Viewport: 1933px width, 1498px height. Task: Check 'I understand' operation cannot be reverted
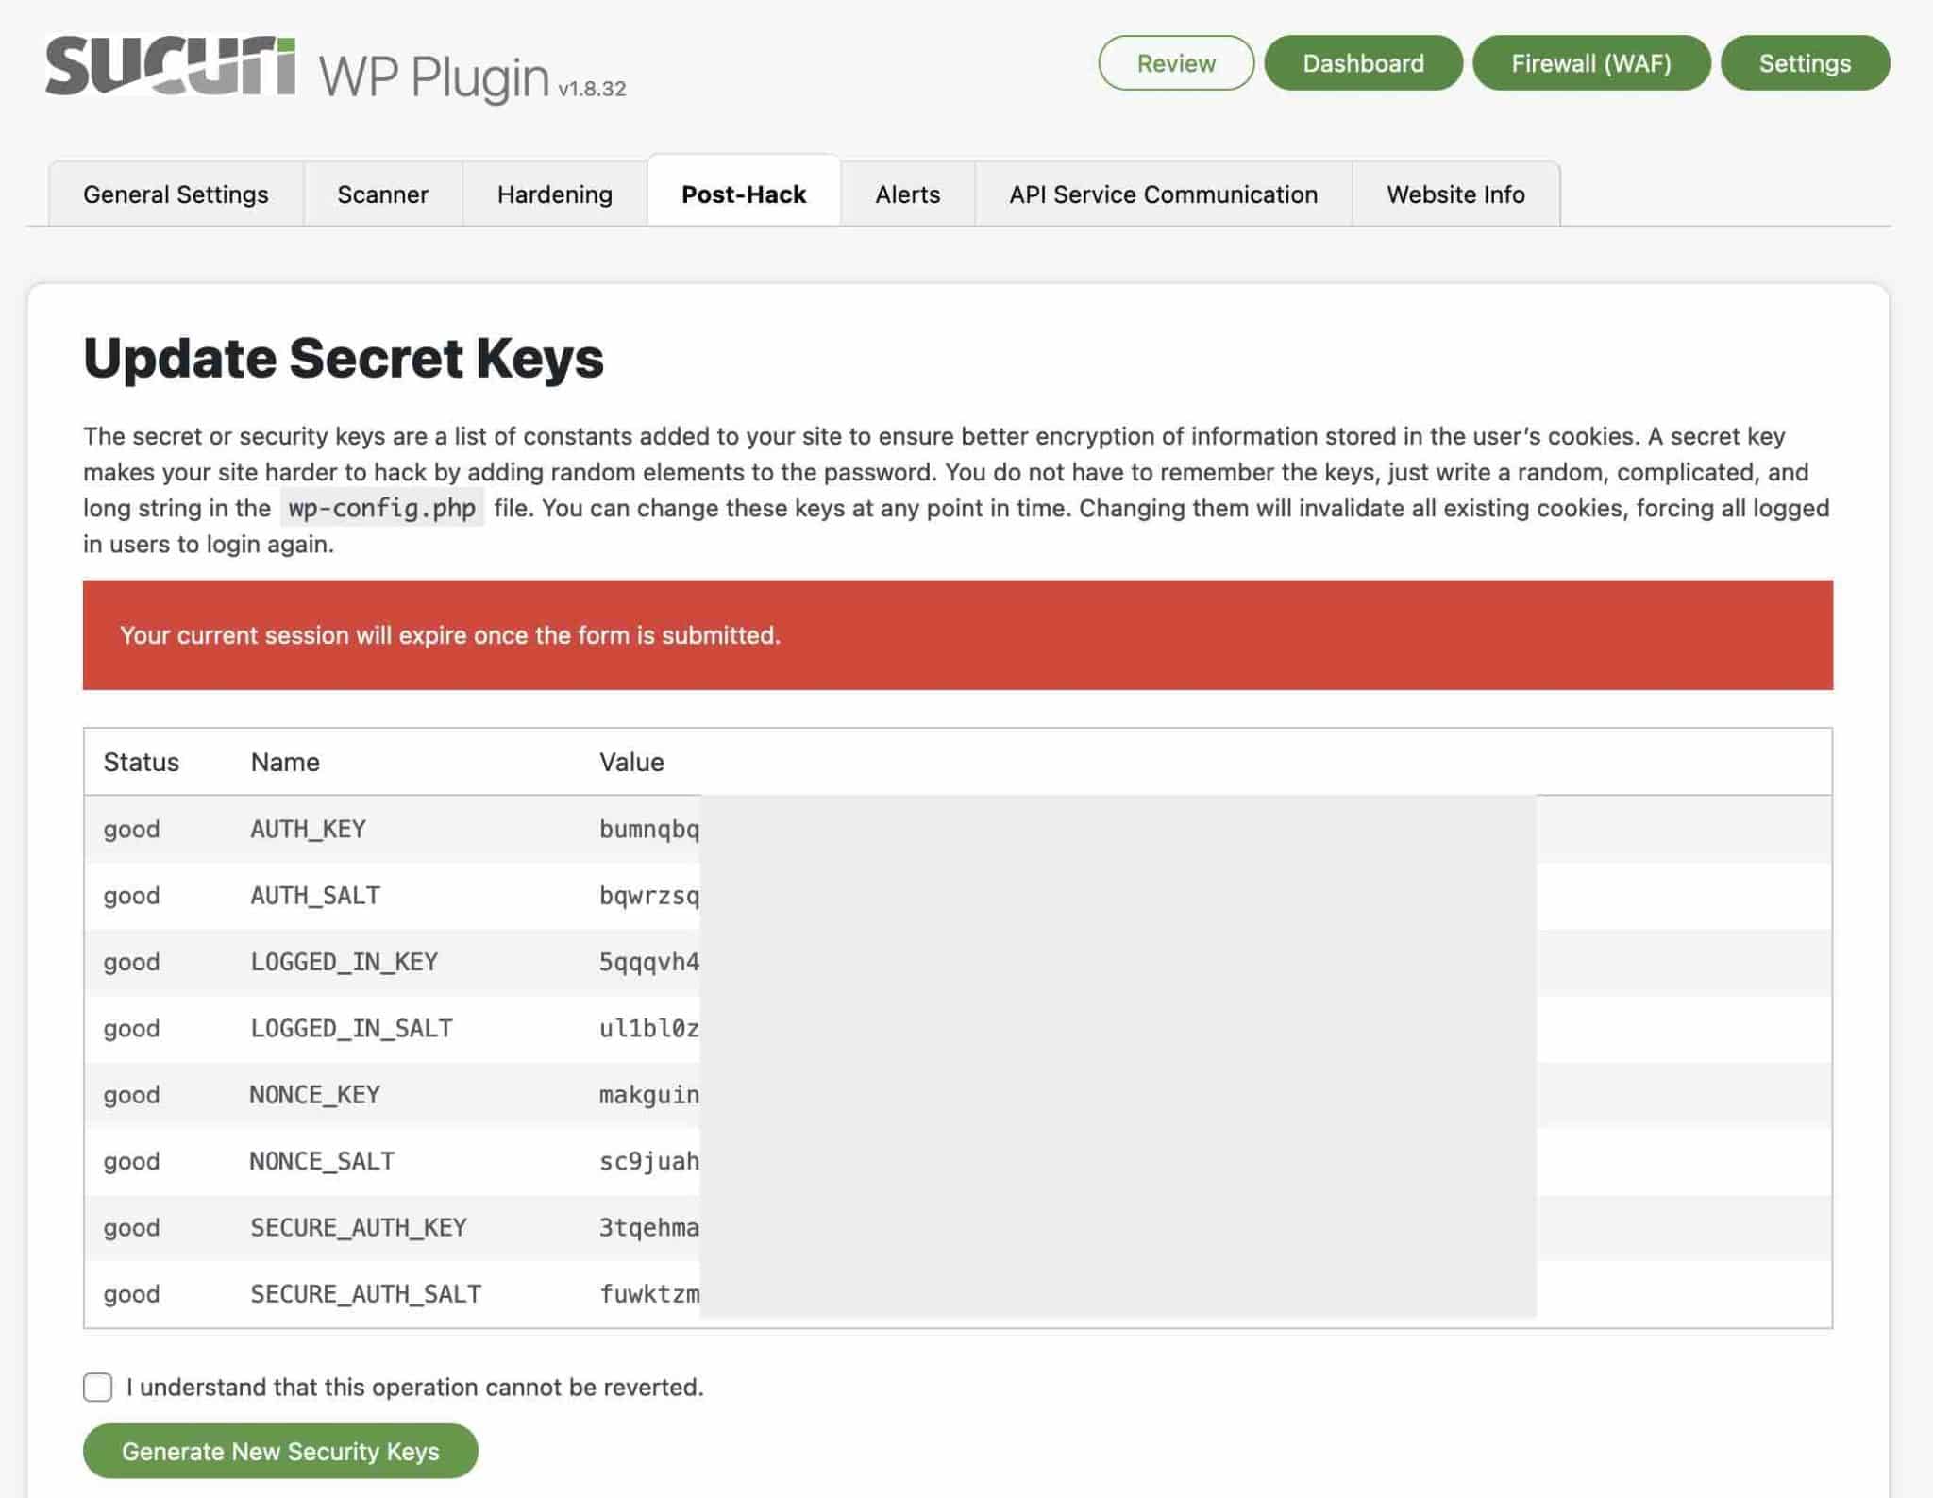point(98,1387)
